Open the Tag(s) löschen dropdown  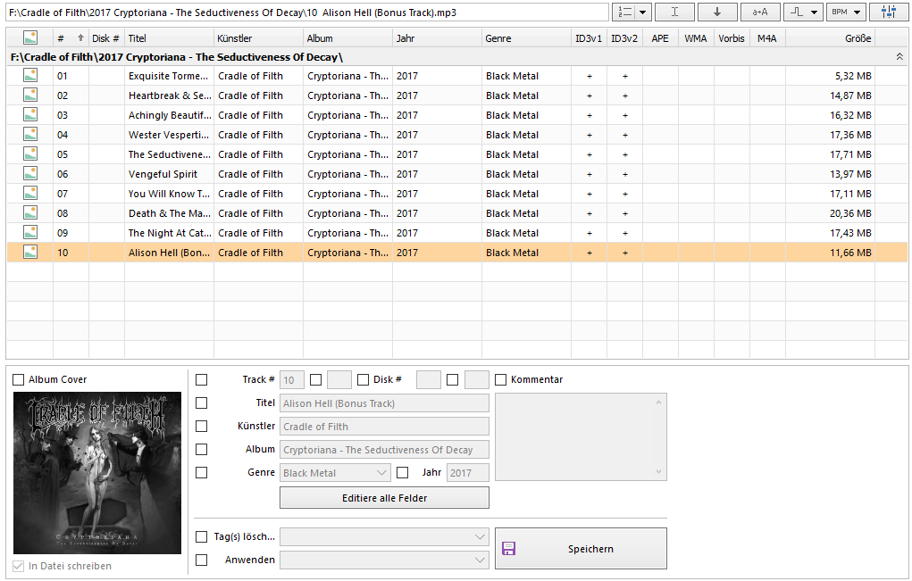tap(384, 536)
